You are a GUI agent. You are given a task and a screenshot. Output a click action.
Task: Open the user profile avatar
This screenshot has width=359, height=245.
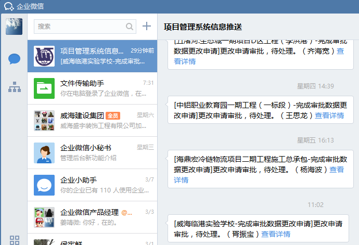click(x=14, y=27)
